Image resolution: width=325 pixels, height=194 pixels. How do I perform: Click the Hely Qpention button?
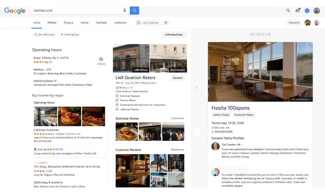click(x=148, y=23)
